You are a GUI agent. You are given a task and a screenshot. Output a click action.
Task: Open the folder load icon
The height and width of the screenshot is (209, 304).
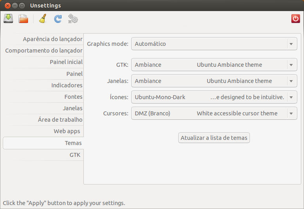coord(23,19)
